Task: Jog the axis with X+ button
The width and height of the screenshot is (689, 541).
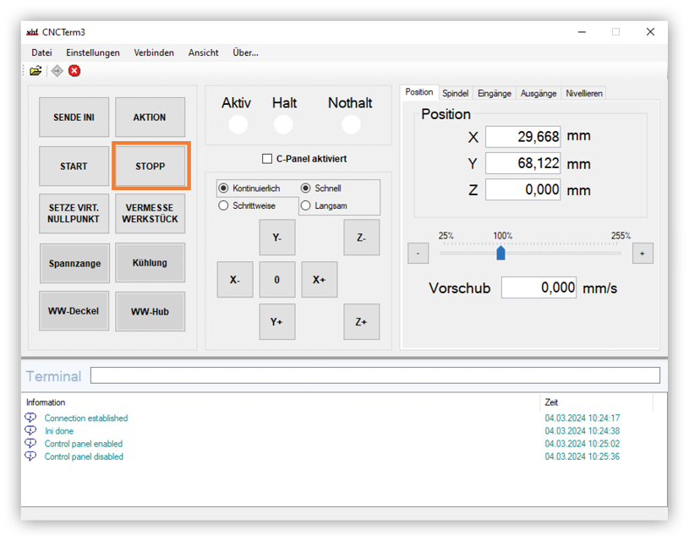Action: pyautogui.click(x=320, y=280)
